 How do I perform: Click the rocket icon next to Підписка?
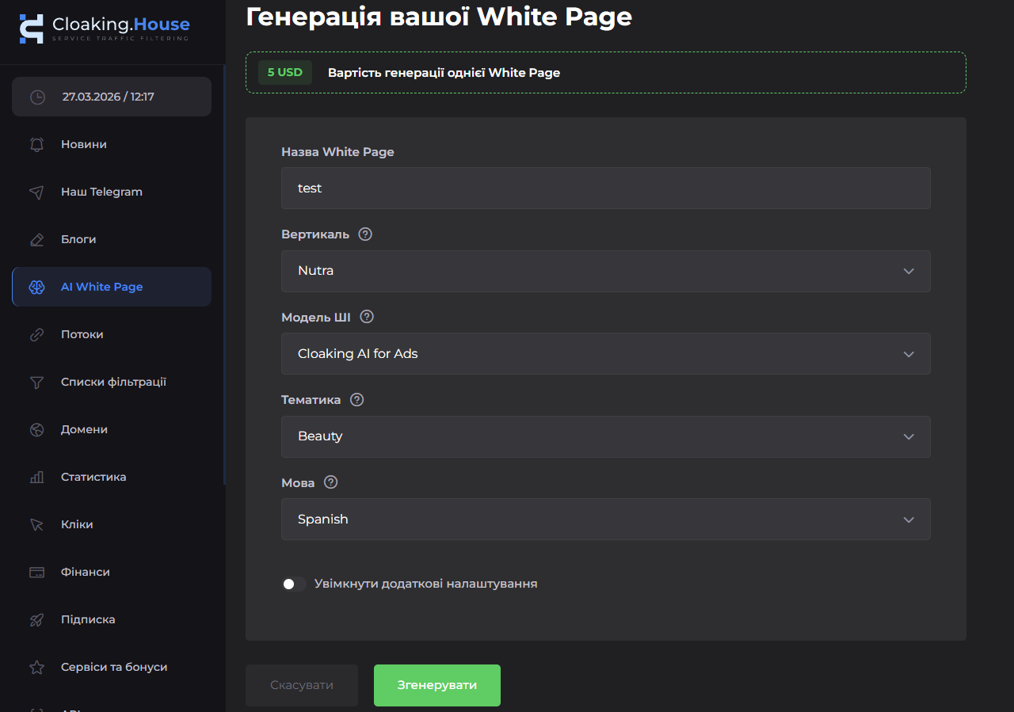coord(36,619)
